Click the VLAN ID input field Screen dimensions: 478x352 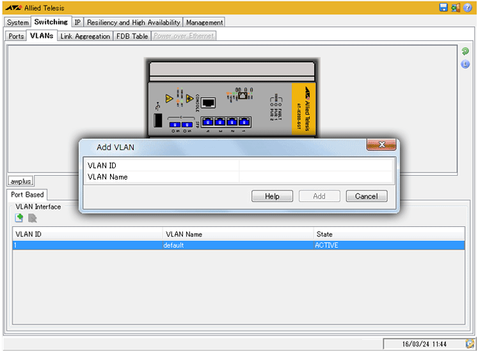(317, 165)
